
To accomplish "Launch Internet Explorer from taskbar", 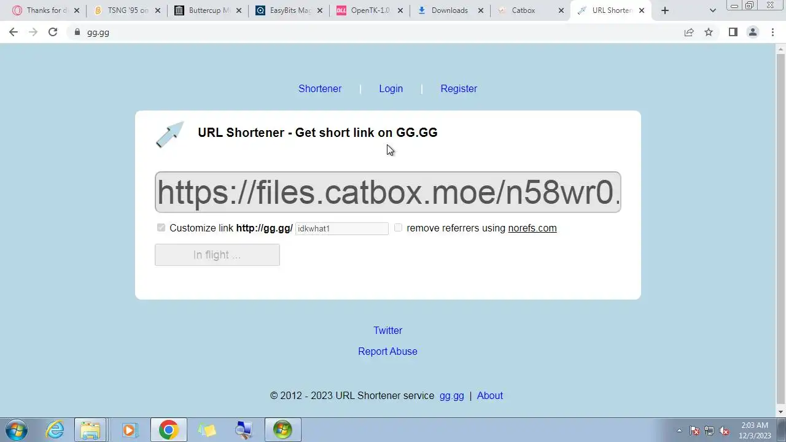I will [x=55, y=430].
